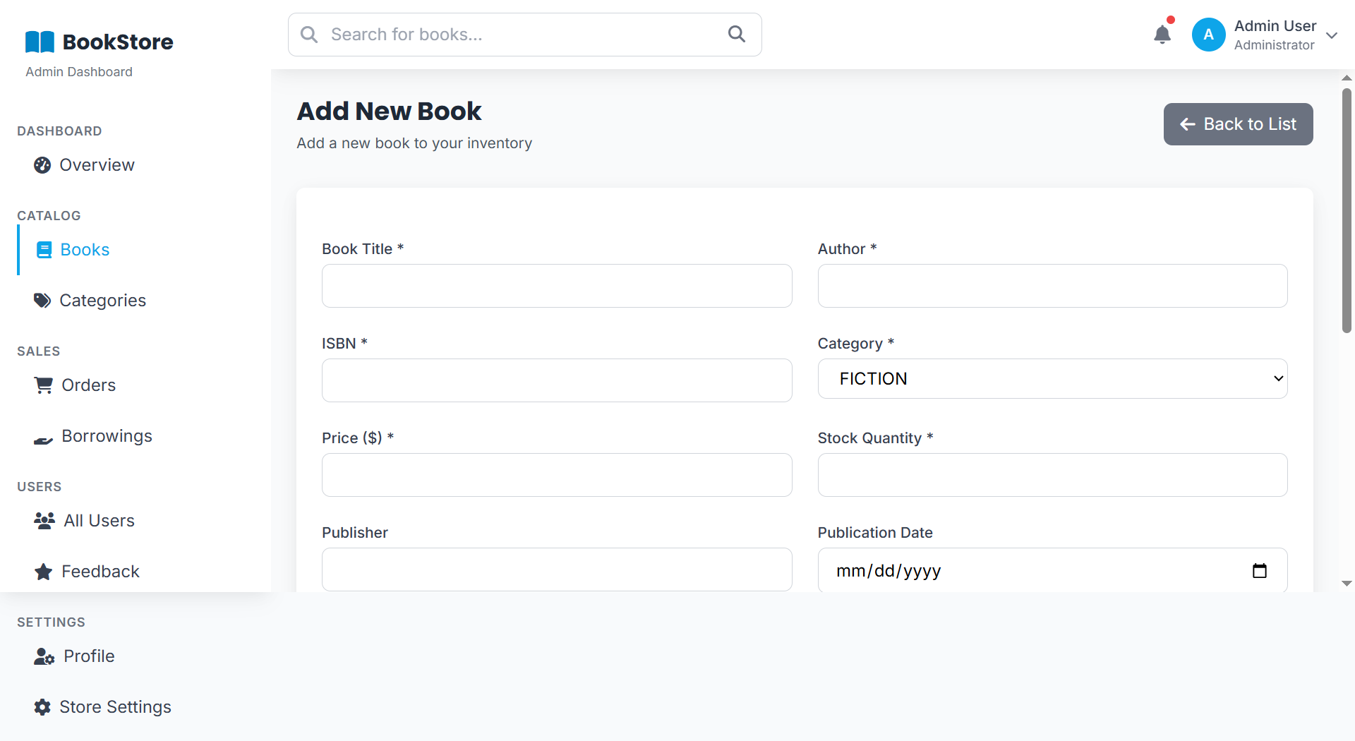Click the vertical scrollbar down arrow
The height and width of the screenshot is (741, 1355).
1347,584
